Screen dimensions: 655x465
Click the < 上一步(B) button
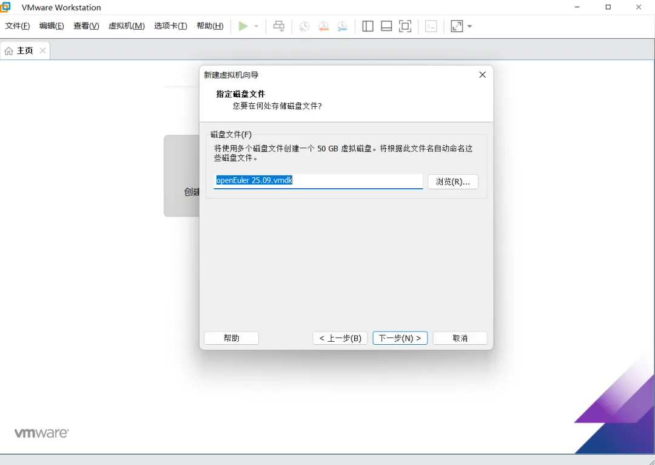coord(340,338)
